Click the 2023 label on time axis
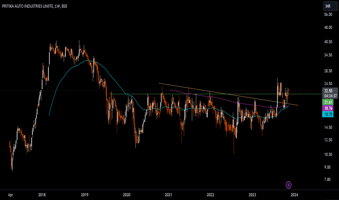The image size is (339, 200). pyautogui.click(x=252, y=195)
